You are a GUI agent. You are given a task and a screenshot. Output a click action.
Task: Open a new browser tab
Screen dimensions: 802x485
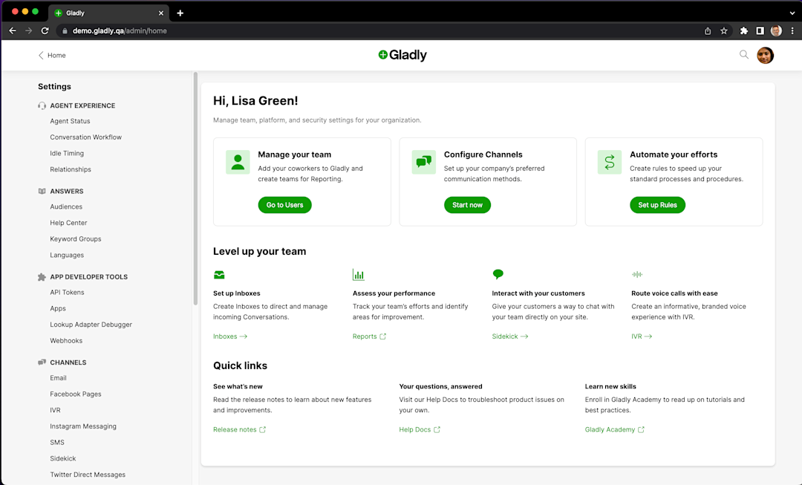tap(180, 13)
